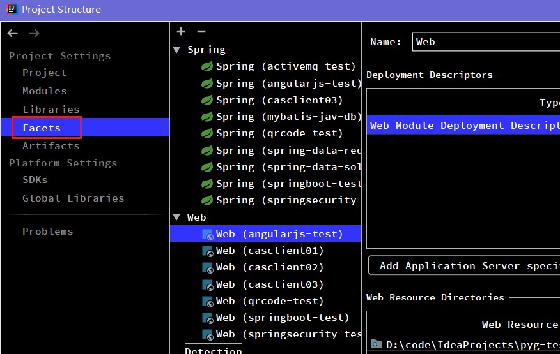
Task: Click Web facet icon for springboot-test
Action: [208, 318]
